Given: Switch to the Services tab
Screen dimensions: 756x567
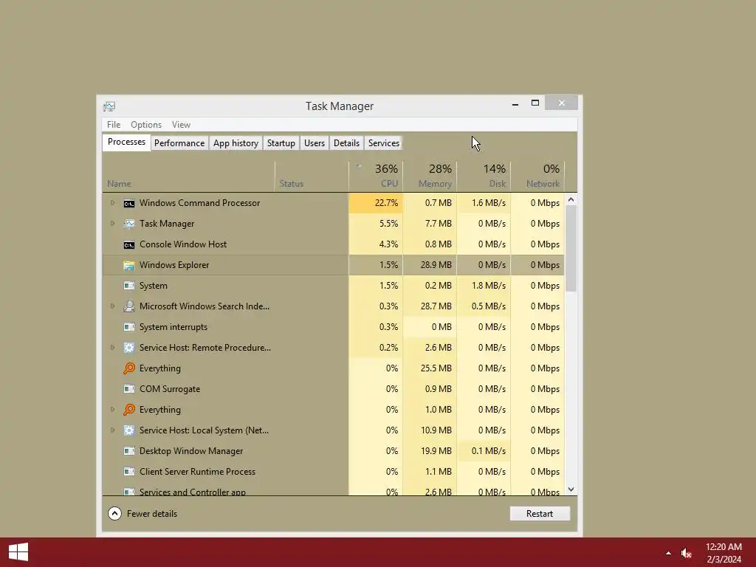Looking at the screenshot, I should click(x=384, y=143).
